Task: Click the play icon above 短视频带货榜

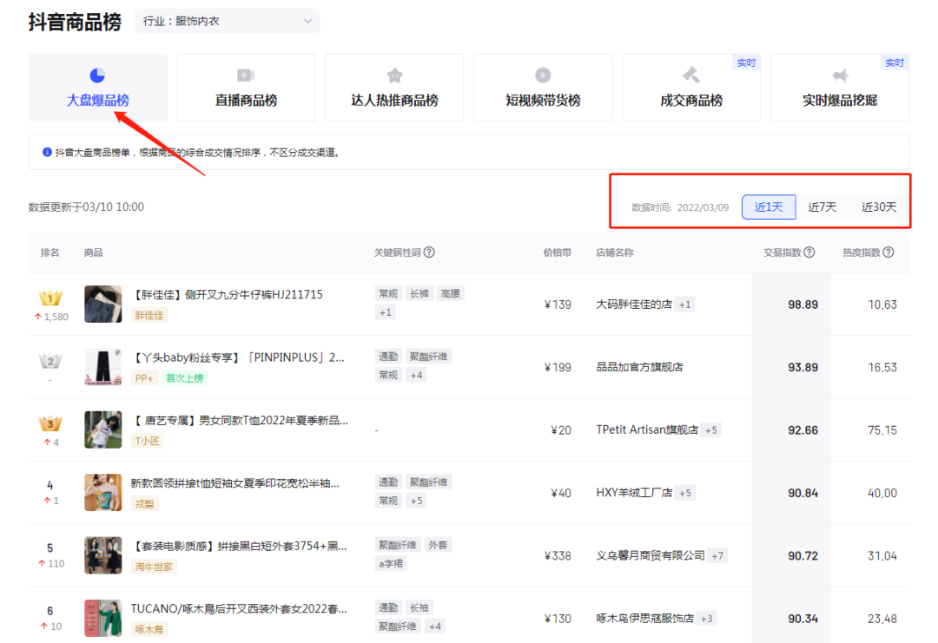Action: click(543, 75)
